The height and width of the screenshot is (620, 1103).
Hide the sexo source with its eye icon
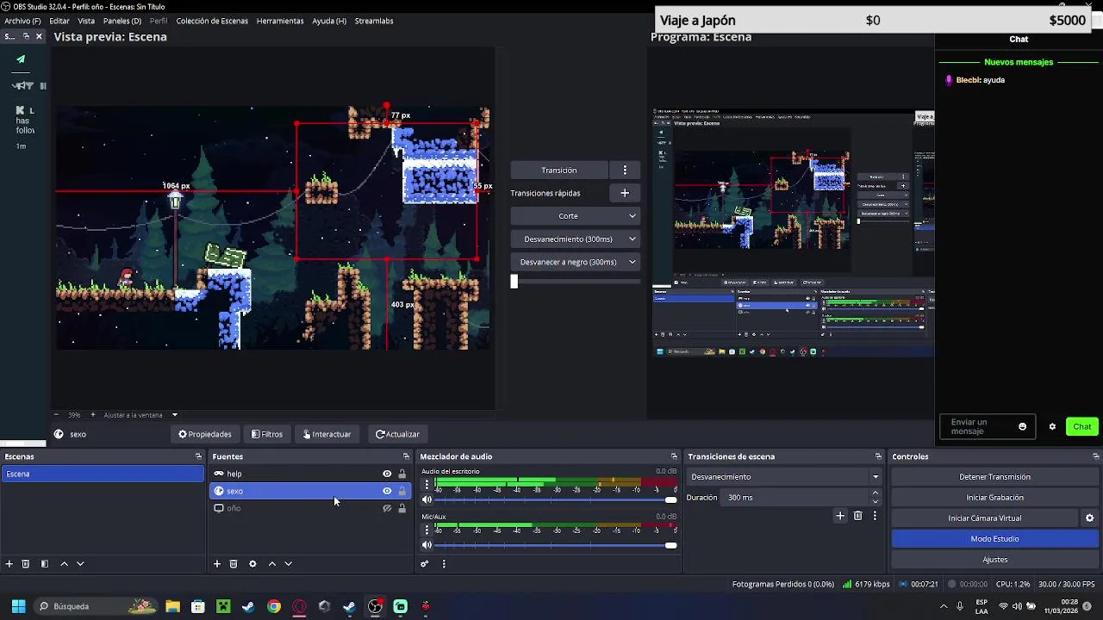coord(387,491)
